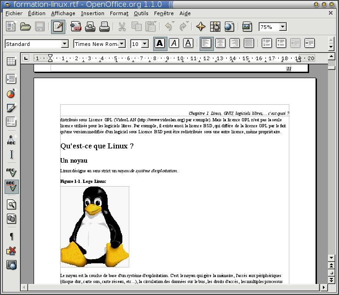Toggle AutoSpellcheck in left toolbar
This screenshot has width=339, height=295.
[x=11, y=187]
